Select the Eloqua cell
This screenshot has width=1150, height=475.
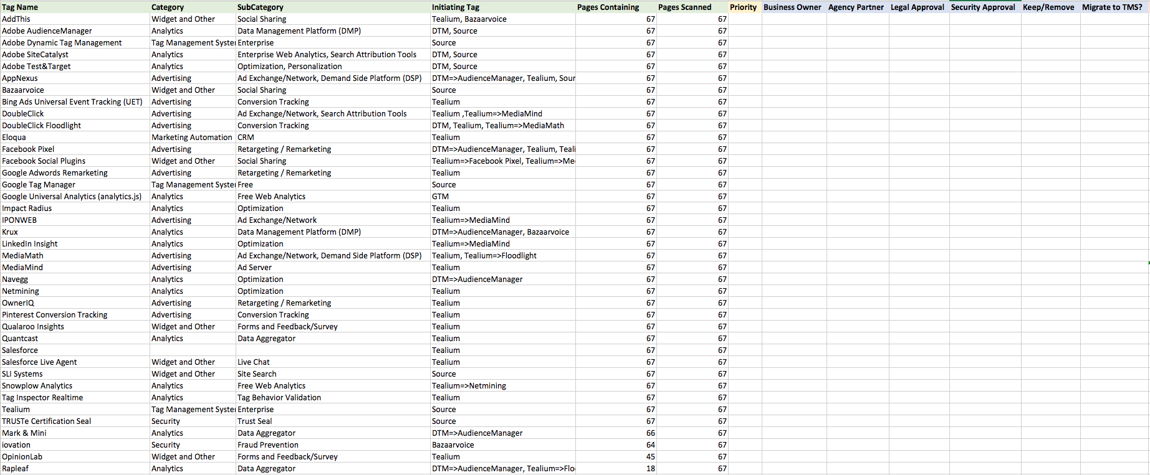(75, 137)
